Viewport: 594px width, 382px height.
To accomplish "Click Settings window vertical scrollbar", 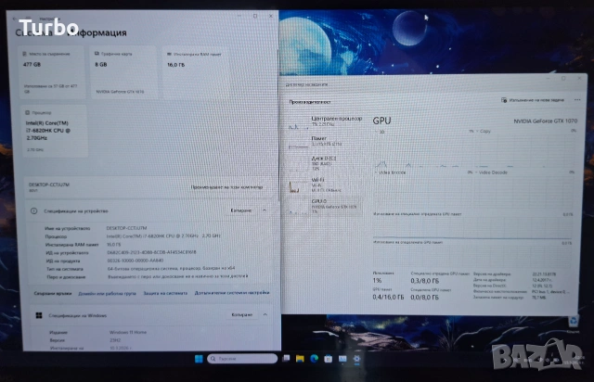I will point(279,125).
